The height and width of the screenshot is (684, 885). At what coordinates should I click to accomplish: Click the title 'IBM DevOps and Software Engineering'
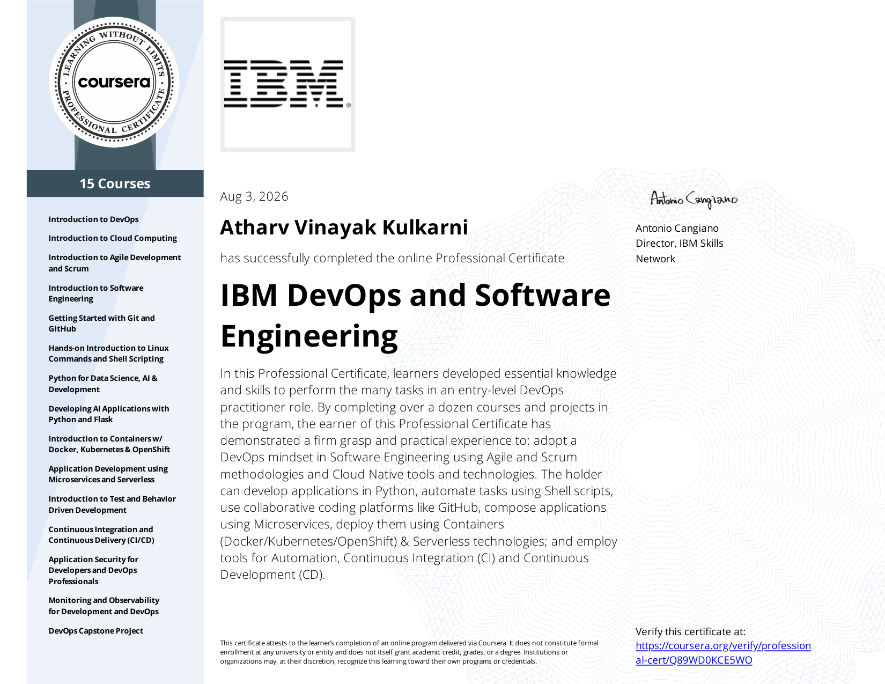(x=415, y=315)
